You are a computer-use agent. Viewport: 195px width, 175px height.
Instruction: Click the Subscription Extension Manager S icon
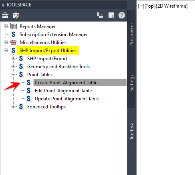tap(13, 34)
